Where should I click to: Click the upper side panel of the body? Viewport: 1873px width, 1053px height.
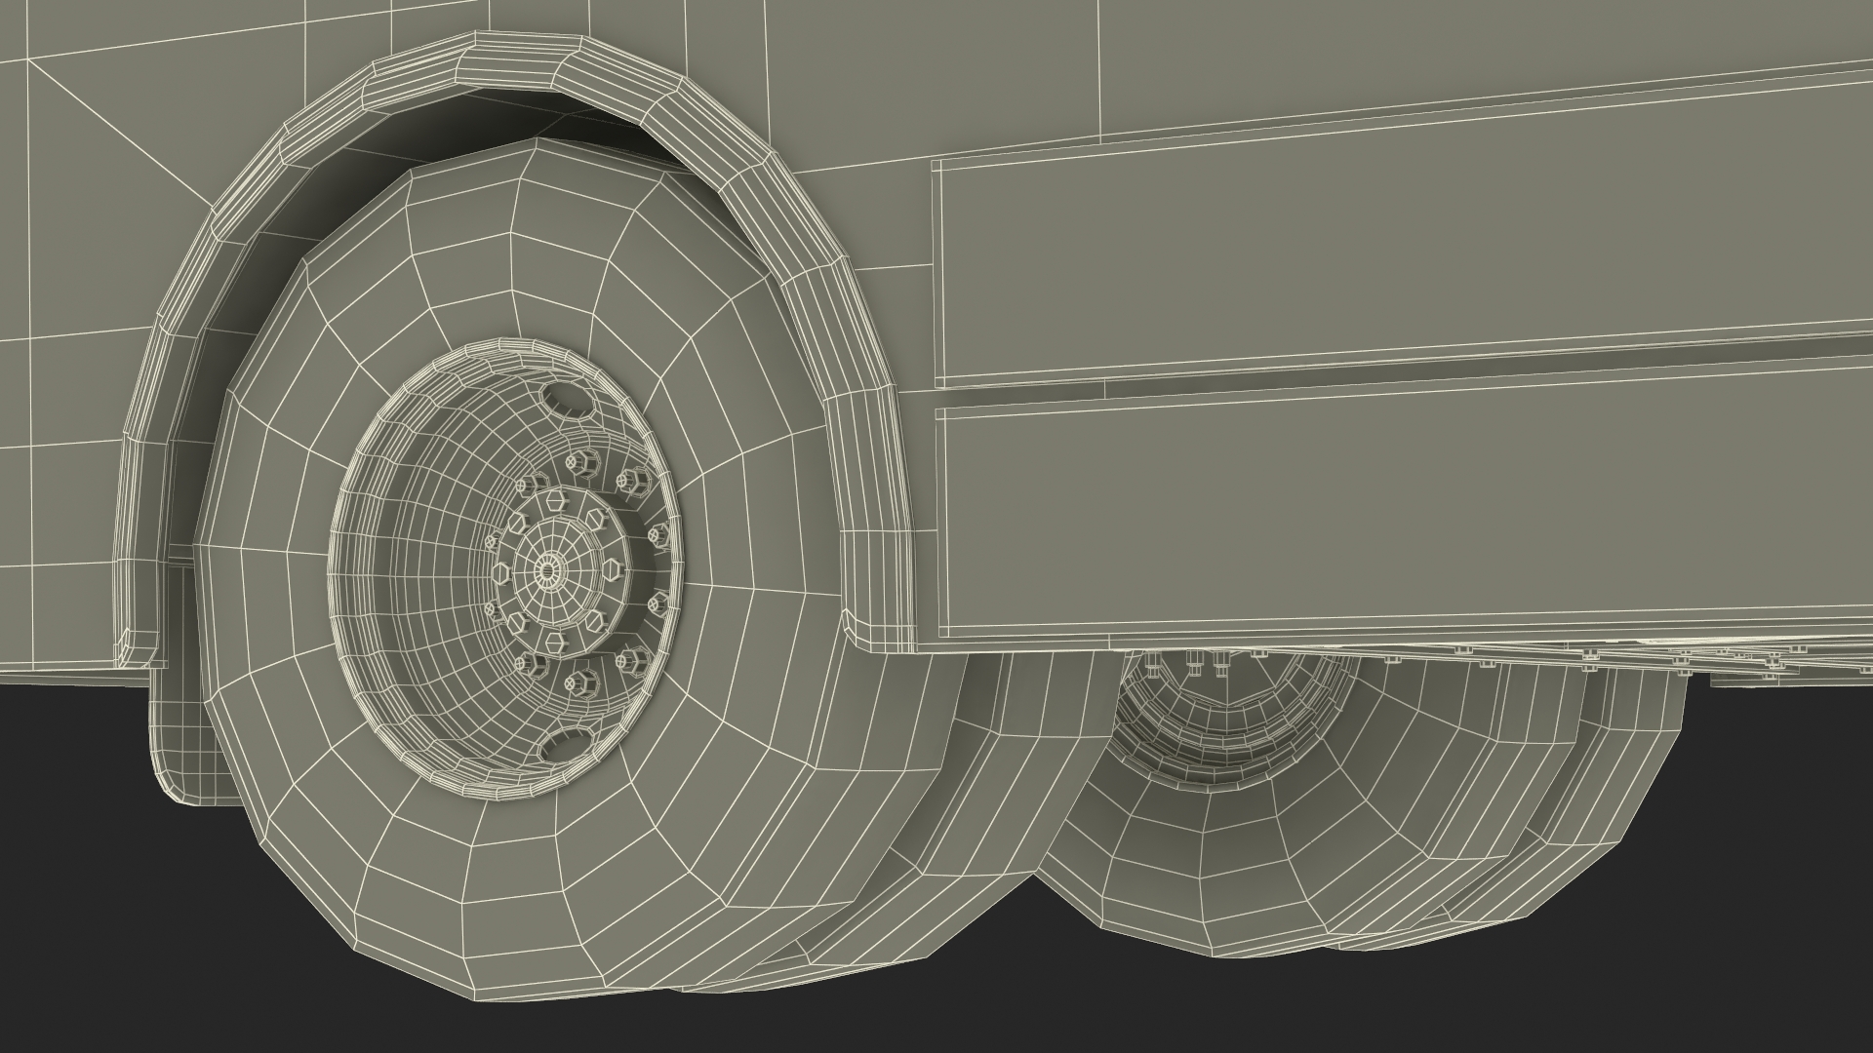click(1405, 229)
